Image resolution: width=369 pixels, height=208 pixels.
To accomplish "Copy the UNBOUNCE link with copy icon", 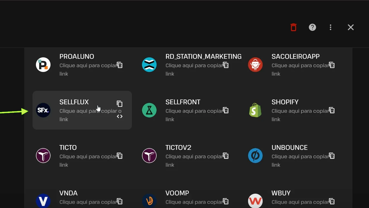I will coord(332,156).
